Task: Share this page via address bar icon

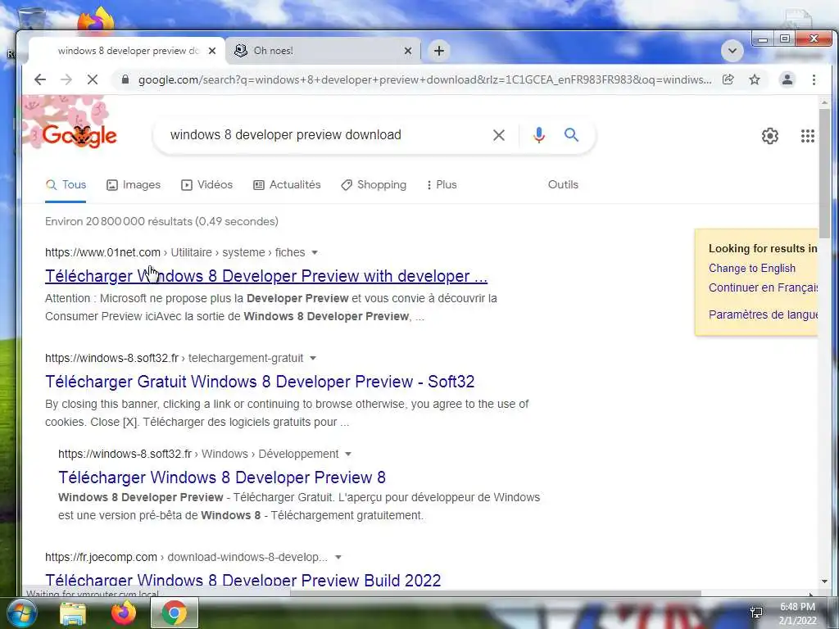Action: click(x=728, y=79)
